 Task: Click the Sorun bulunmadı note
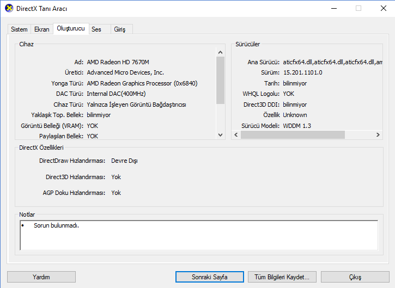point(57,225)
